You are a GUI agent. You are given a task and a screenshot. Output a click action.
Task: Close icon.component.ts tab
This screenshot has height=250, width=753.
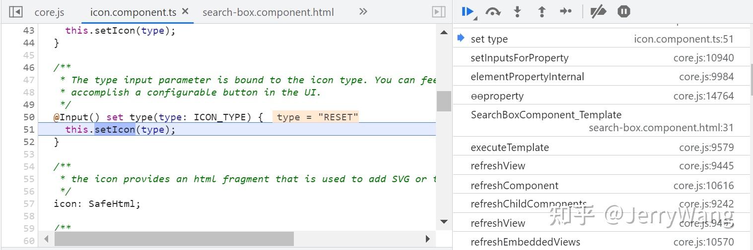(x=185, y=11)
